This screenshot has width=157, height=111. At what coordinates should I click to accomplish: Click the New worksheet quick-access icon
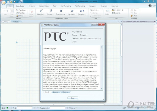pyautogui.click(x=8, y=2)
